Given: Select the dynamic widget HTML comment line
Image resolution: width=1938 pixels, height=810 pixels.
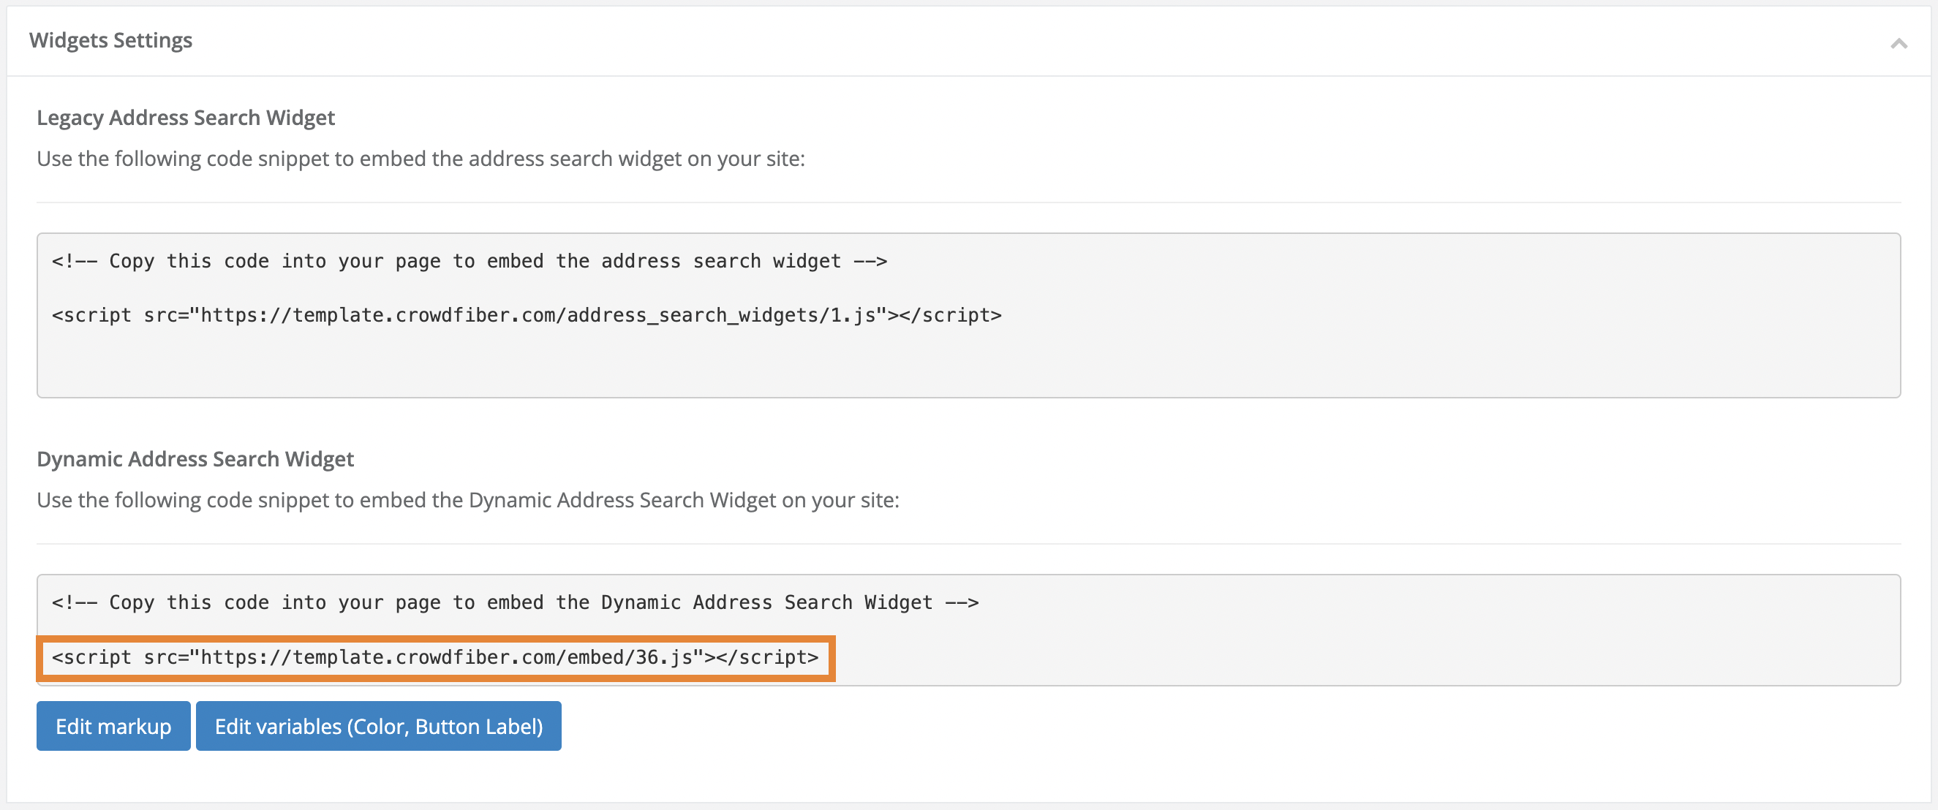Looking at the screenshot, I should 514,602.
